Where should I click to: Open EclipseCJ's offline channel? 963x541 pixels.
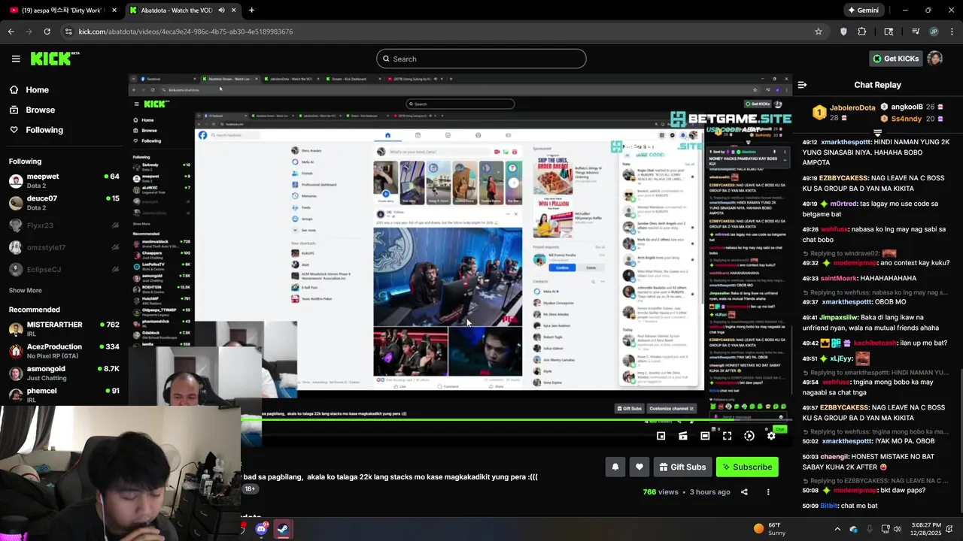click(x=64, y=269)
